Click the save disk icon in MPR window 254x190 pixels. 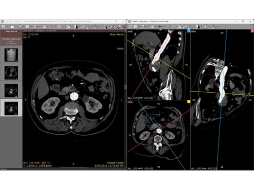tap(136, 26)
